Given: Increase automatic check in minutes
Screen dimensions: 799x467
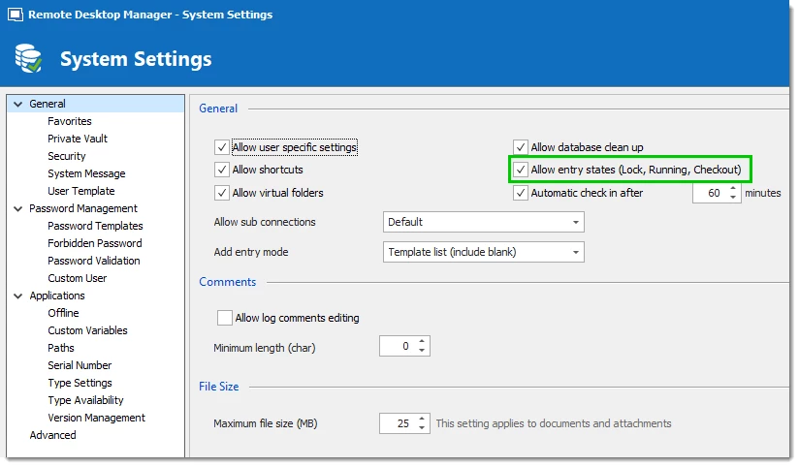Looking at the screenshot, I should click(733, 188).
